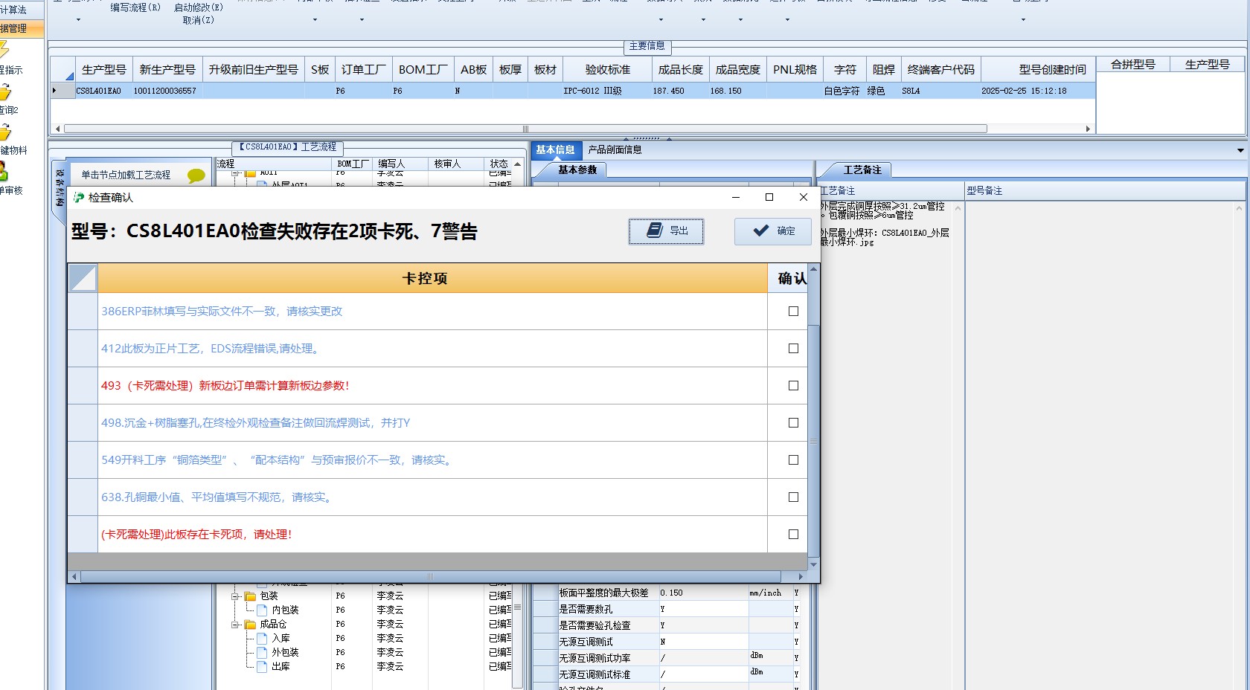Viewport: 1250px width, 690px height.
Task: Click the 生产型号 column header in main grid
Action: [104, 69]
